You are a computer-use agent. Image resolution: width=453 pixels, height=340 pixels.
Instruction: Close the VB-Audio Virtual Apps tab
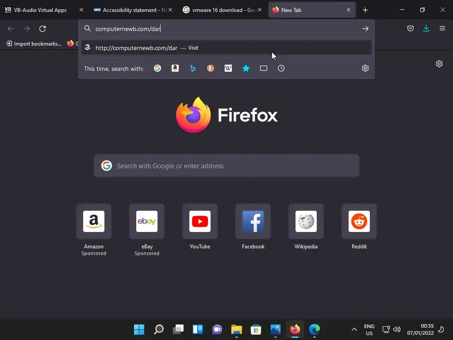click(81, 10)
